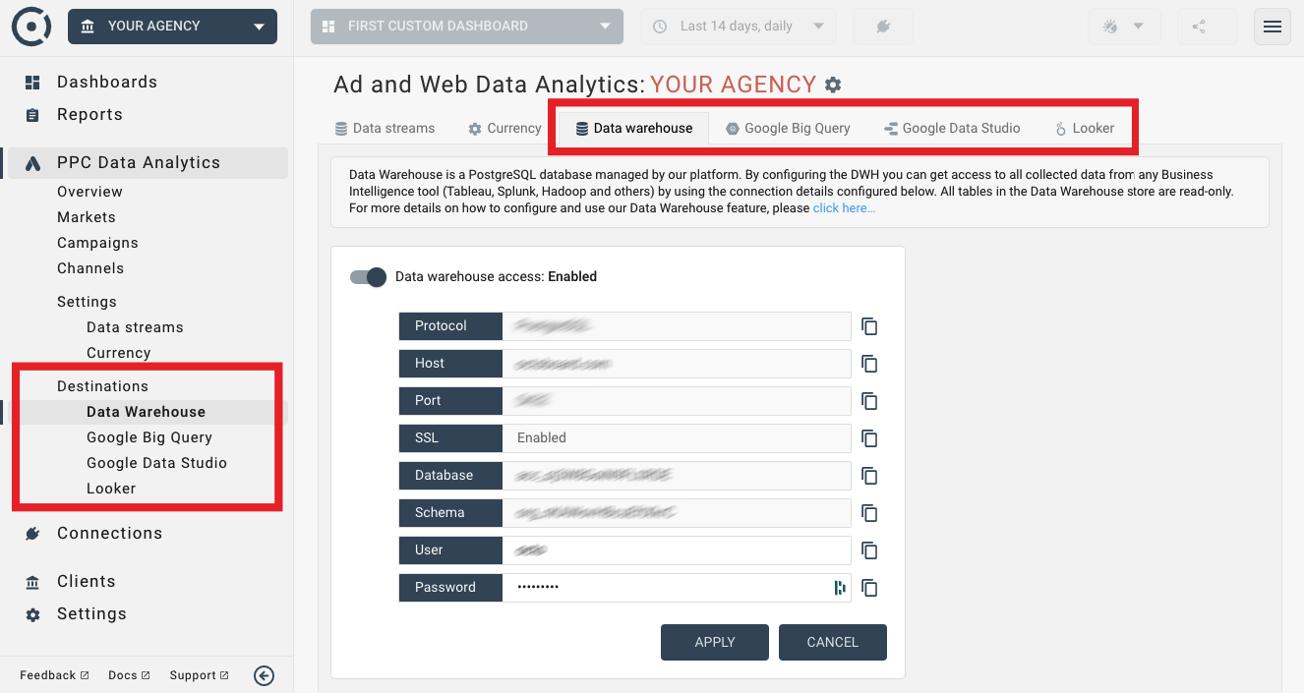This screenshot has width=1304, height=693.
Task: Copy the Protocol value
Action: pyautogui.click(x=869, y=326)
